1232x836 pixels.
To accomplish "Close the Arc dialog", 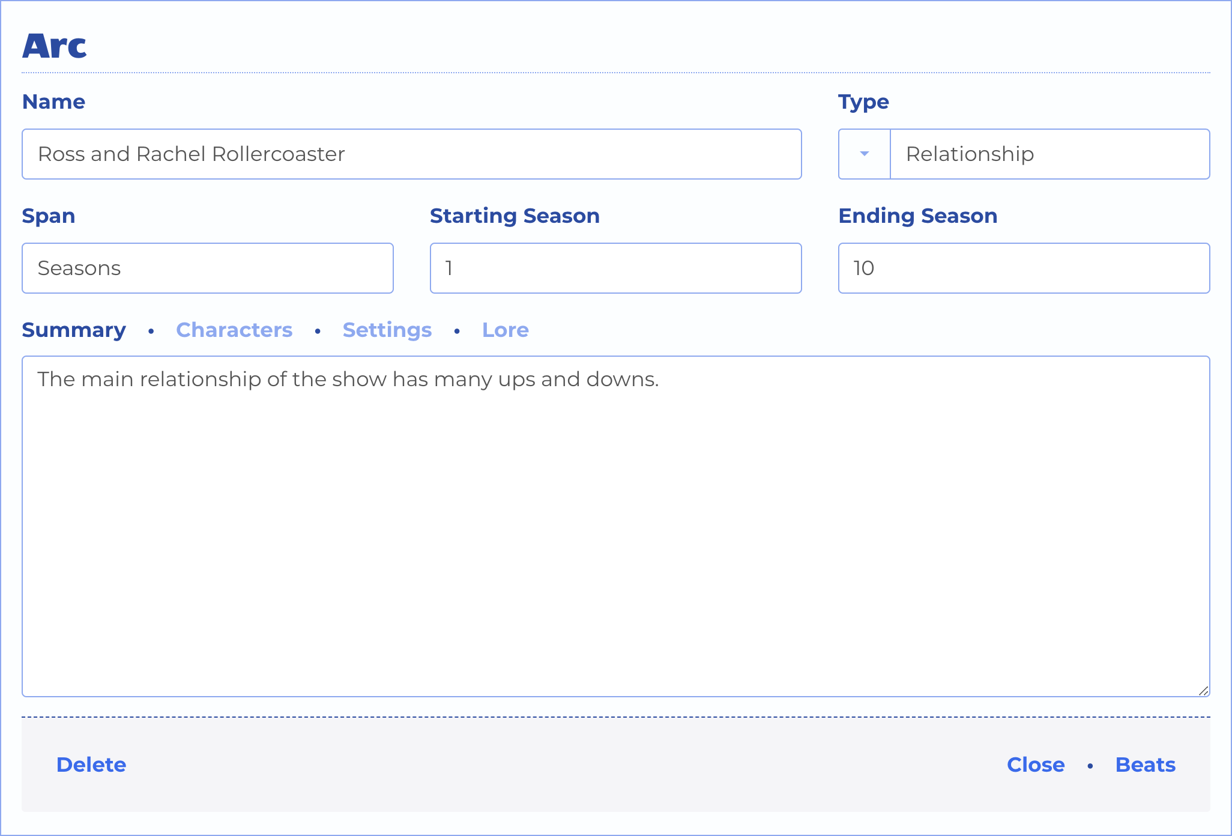I will pos(1036,765).
